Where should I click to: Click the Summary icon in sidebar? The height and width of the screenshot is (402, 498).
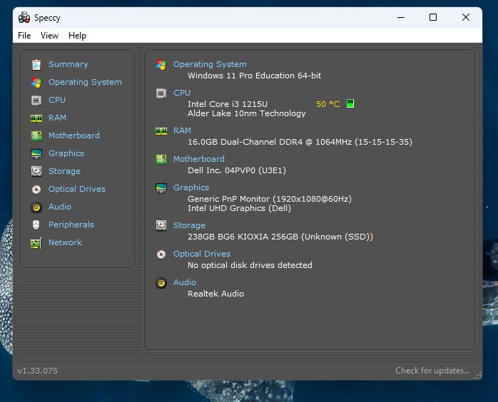coord(36,64)
